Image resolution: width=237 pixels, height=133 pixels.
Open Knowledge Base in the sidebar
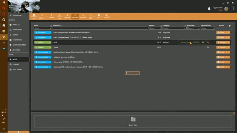point(19,45)
